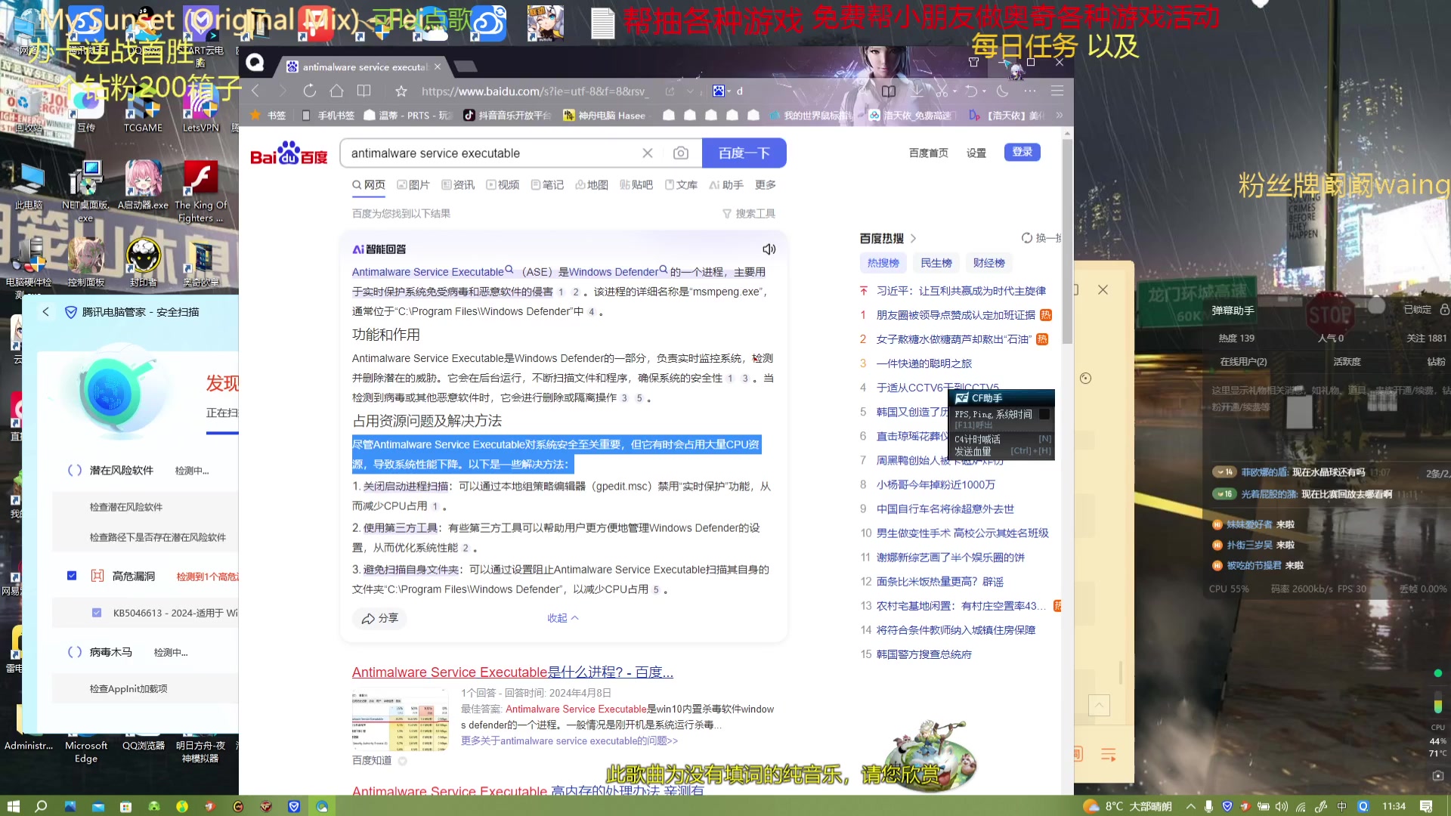Select the 网页 search tab
The height and width of the screenshot is (816, 1451).
(369, 185)
